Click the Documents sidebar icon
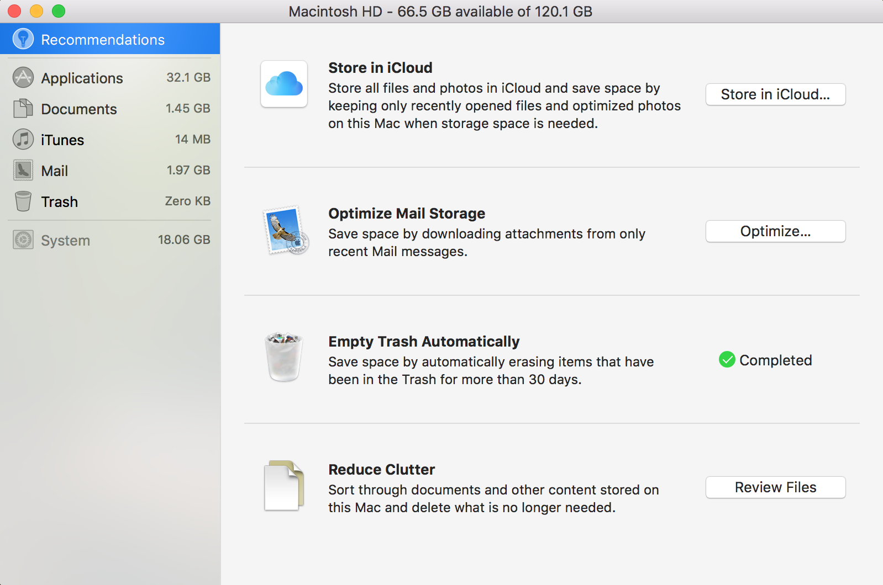The width and height of the screenshot is (883, 585). coord(23,108)
